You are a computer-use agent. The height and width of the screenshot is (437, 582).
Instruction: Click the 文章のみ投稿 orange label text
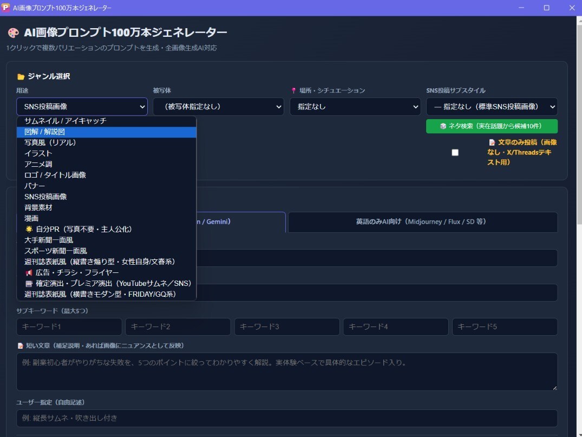(522, 152)
